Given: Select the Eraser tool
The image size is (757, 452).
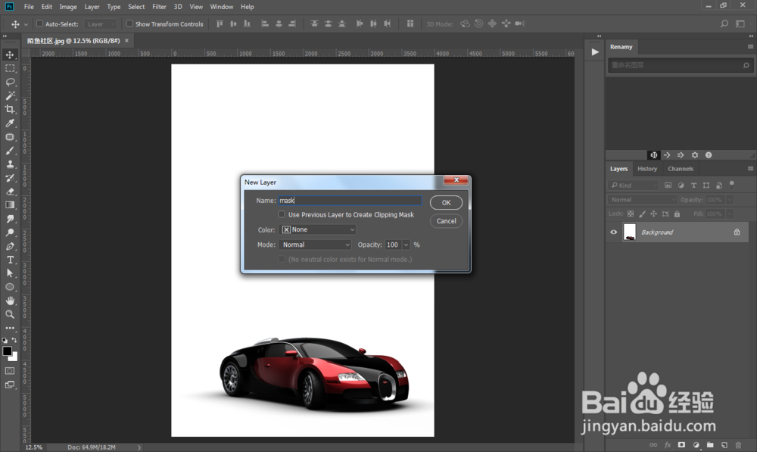Looking at the screenshot, I should click(11, 192).
